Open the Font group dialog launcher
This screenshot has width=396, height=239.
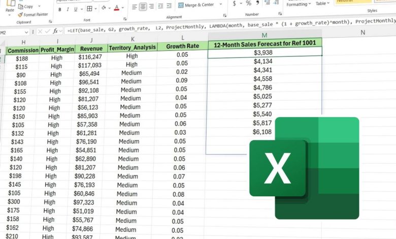(x=125, y=18)
